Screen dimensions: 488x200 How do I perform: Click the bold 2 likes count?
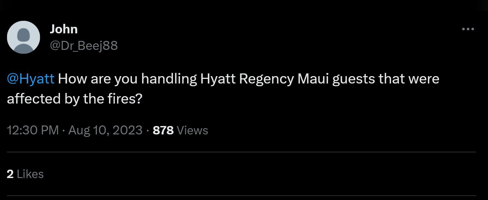[10, 174]
